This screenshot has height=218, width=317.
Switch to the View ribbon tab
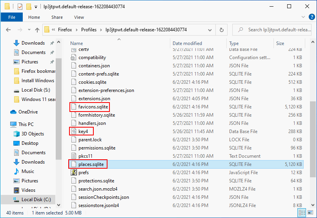79,17
